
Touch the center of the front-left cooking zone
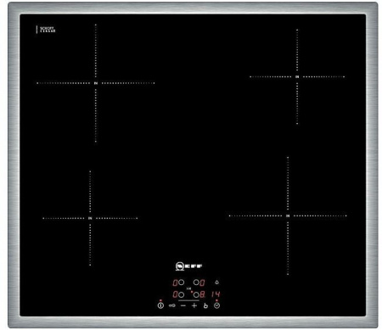tap(90, 218)
